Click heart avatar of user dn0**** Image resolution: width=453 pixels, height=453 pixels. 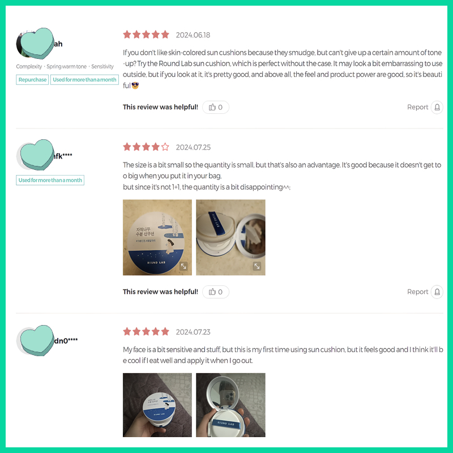click(x=36, y=340)
